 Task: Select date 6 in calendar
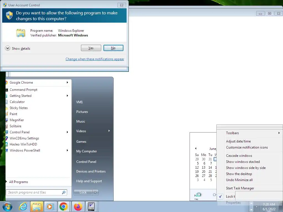coord(204,163)
